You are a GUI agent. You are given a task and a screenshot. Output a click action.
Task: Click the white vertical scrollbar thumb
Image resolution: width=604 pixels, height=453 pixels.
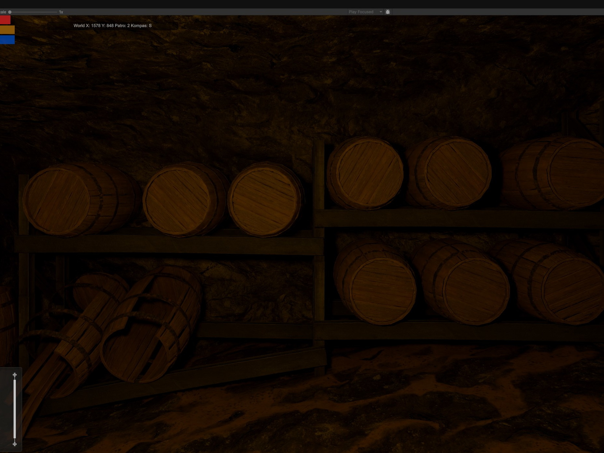15,409
